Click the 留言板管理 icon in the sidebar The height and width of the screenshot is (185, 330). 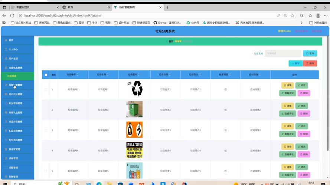point(6,149)
